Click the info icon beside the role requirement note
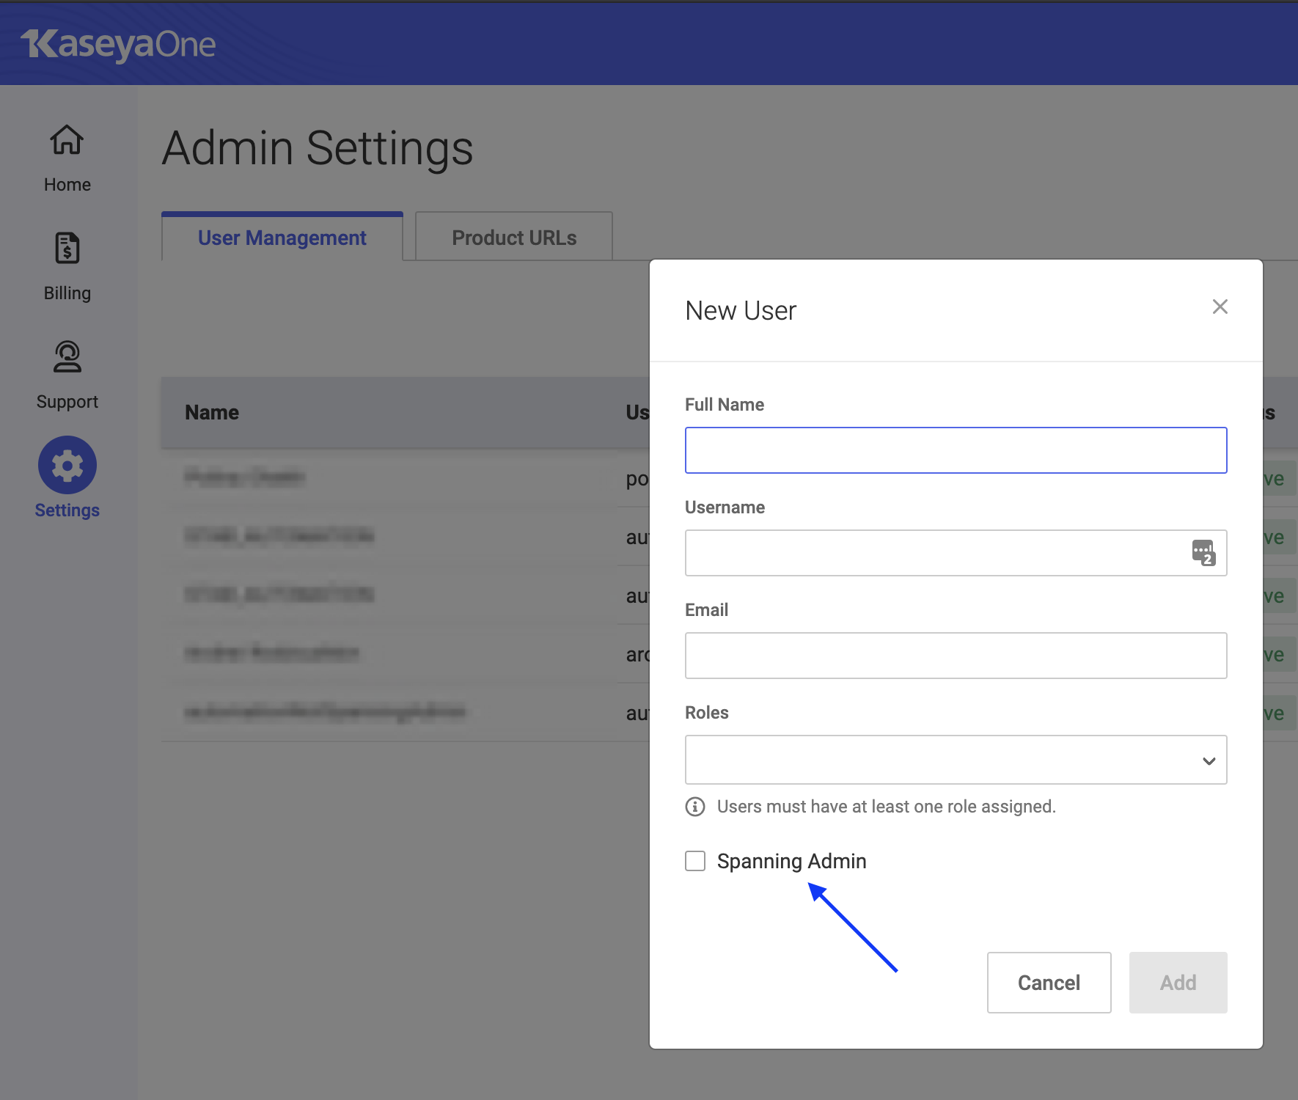 tap(694, 807)
